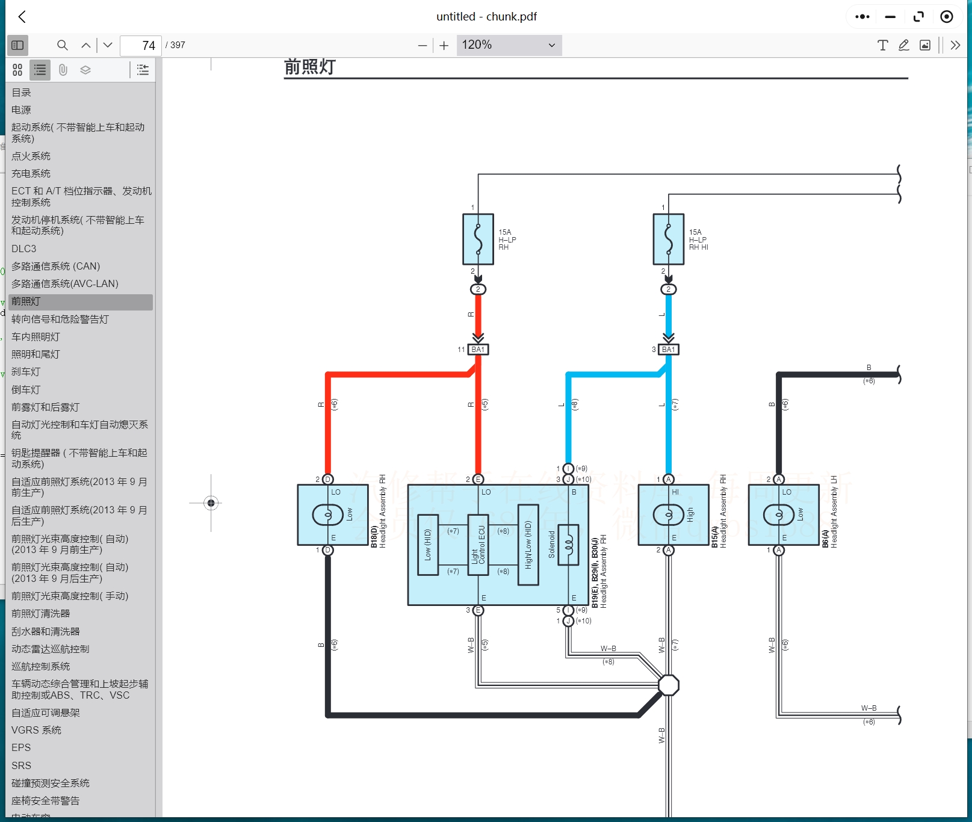Toggle the sidebar panel button
The width and height of the screenshot is (972, 822).
pyautogui.click(x=17, y=45)
